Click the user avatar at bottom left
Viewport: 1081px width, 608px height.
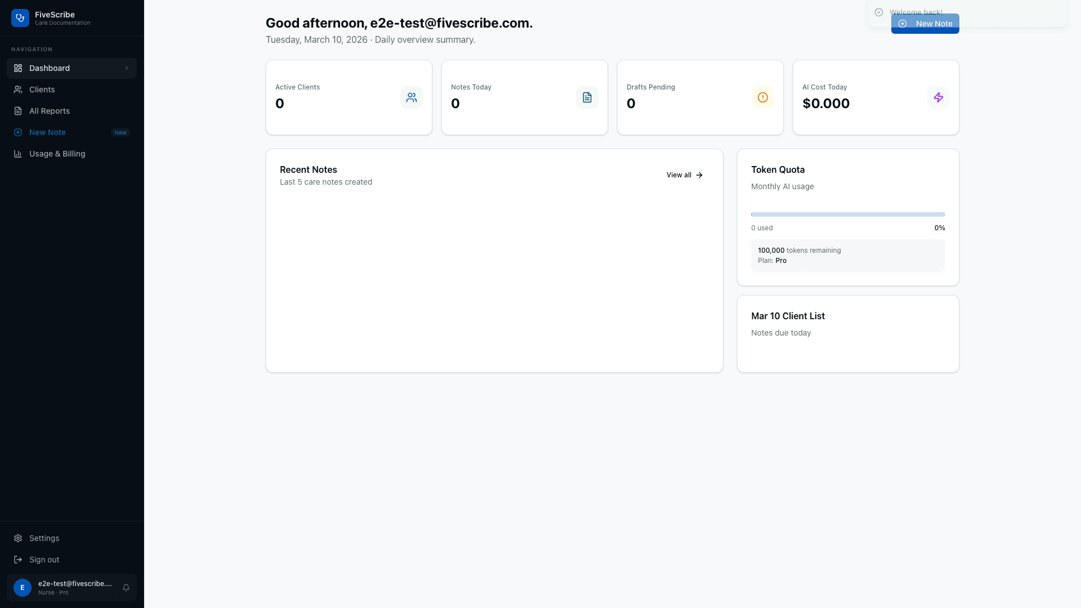point(23,587)
